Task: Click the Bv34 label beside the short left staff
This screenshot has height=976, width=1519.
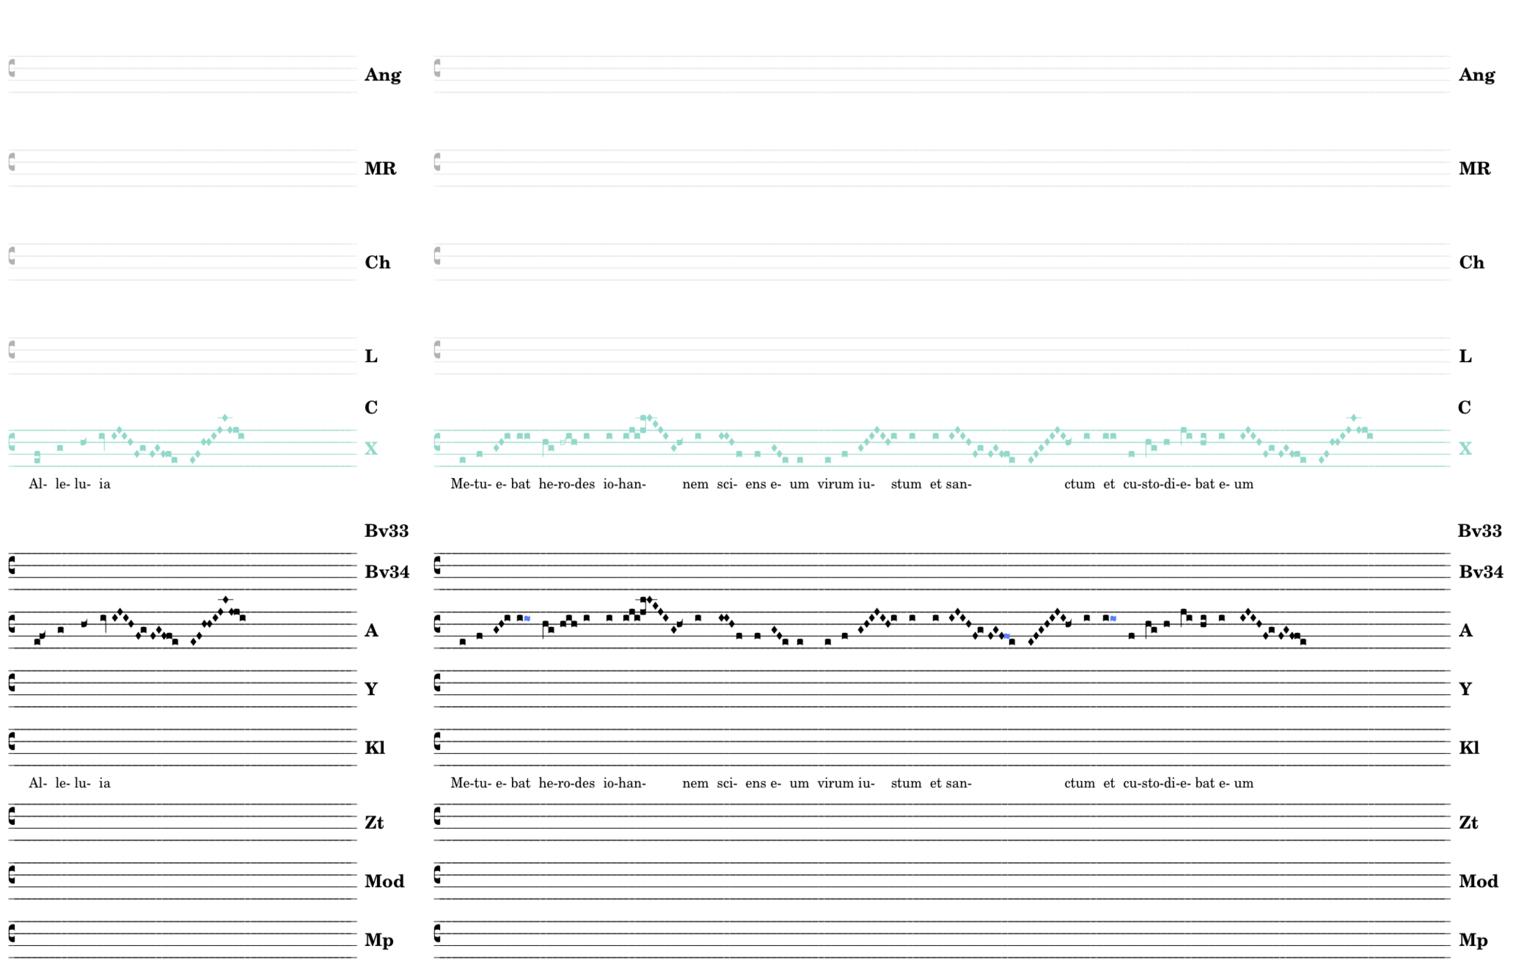Action: point(387,572)
